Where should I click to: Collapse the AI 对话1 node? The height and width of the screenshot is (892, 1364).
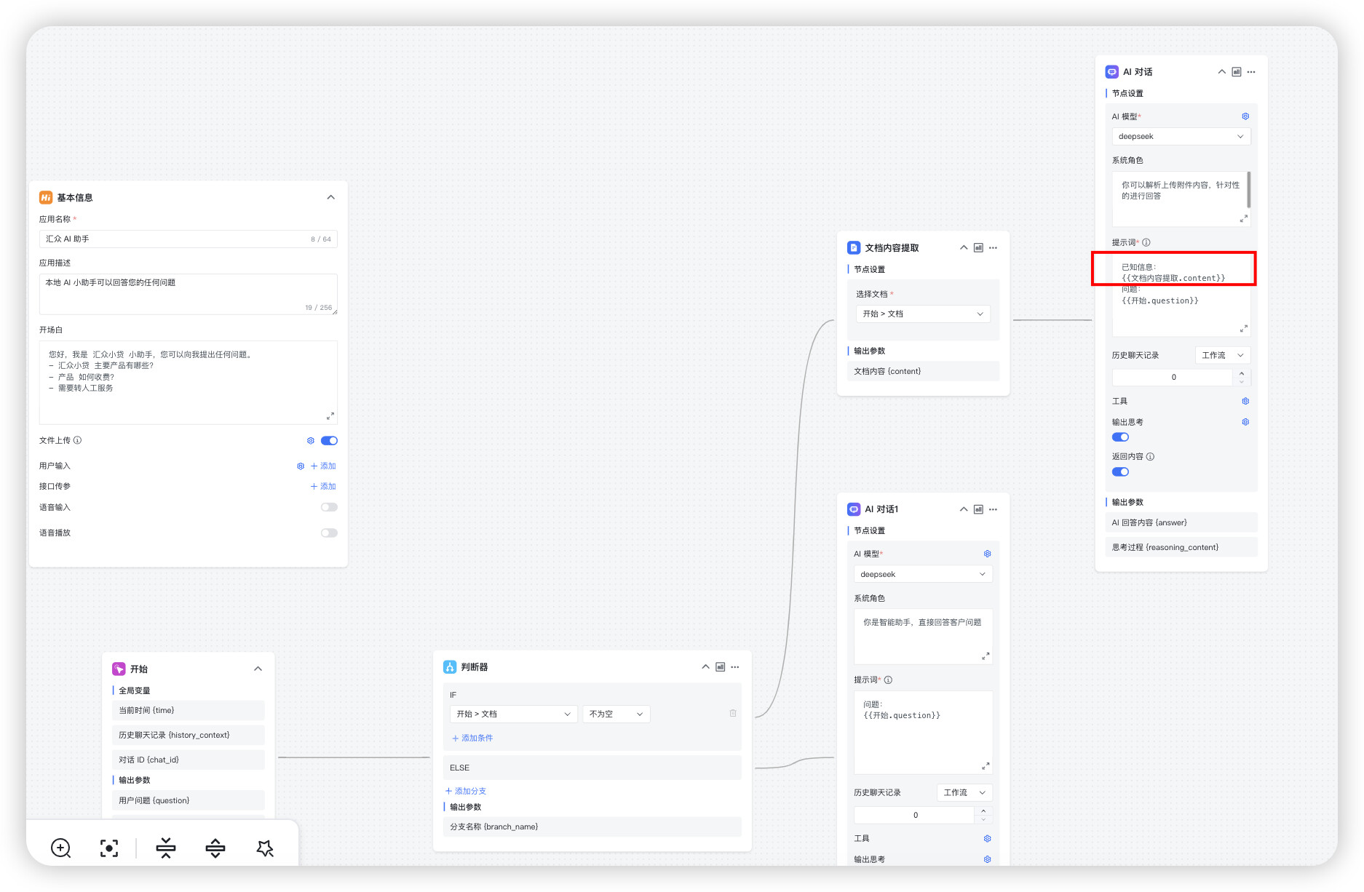click(x=964, y=509)
